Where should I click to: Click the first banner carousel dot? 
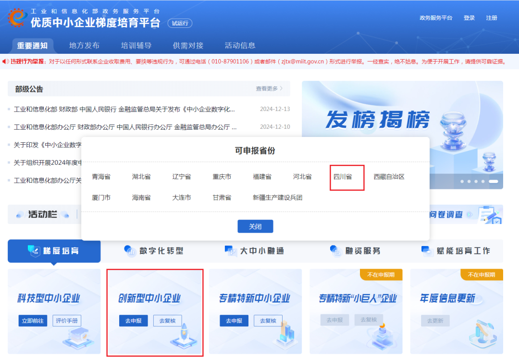pos(462,181)
